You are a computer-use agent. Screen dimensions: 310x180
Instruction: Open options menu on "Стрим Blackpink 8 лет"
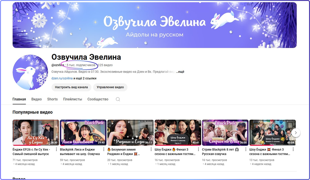246,149
